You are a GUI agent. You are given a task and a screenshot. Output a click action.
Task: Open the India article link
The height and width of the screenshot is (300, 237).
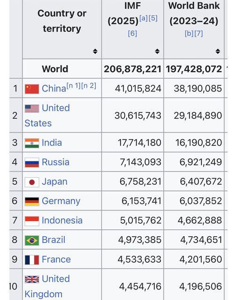(52, 142)
